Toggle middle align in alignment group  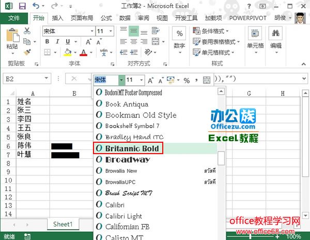pyautogui.click(x=134, y=31)
